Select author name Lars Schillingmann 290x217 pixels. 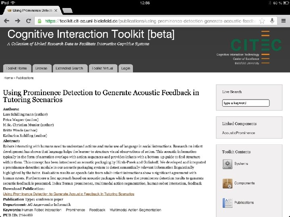click(x=18, y=115)
